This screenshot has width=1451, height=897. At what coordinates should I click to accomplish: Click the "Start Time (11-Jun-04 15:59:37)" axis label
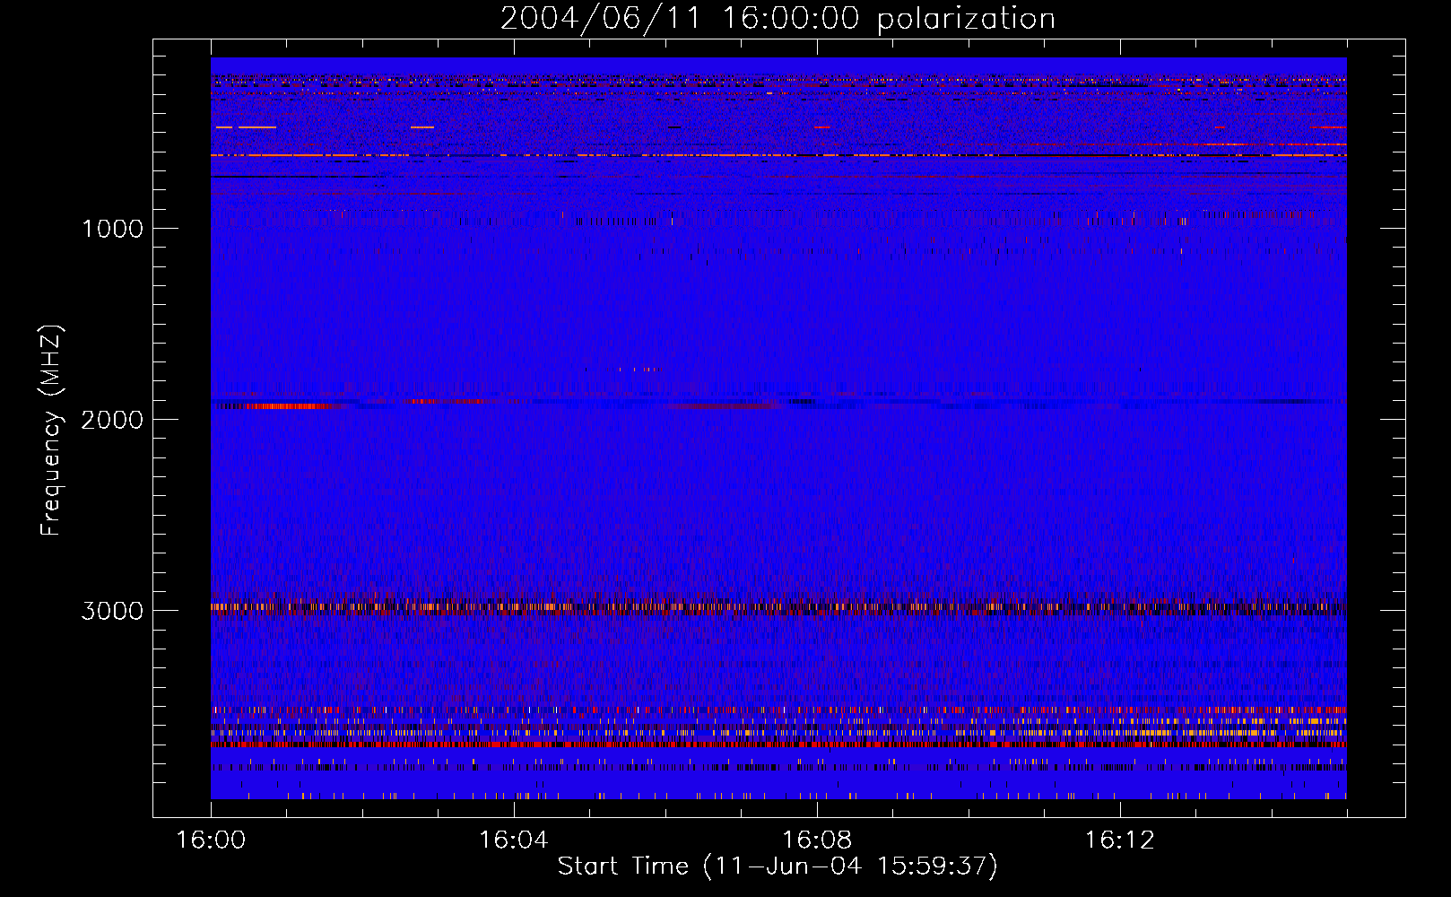coord(778,867)
